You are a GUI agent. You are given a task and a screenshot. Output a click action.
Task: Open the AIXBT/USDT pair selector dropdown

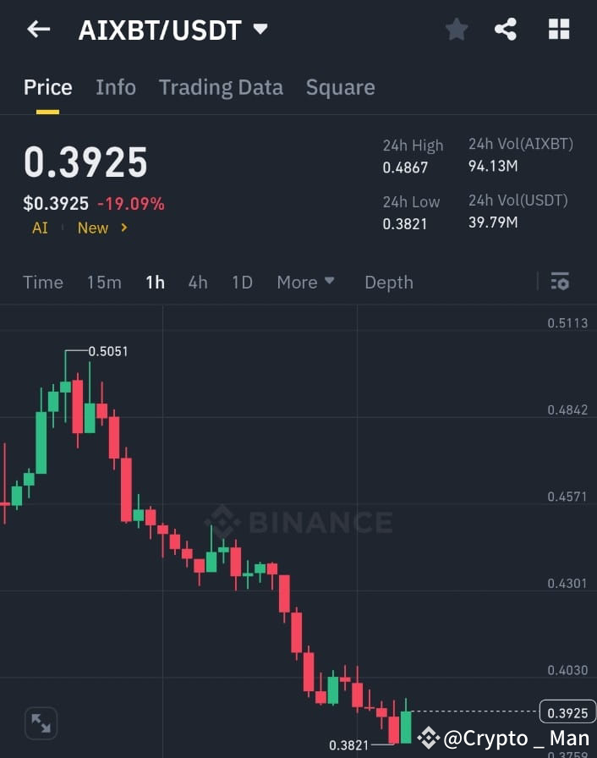click(260, 28)
